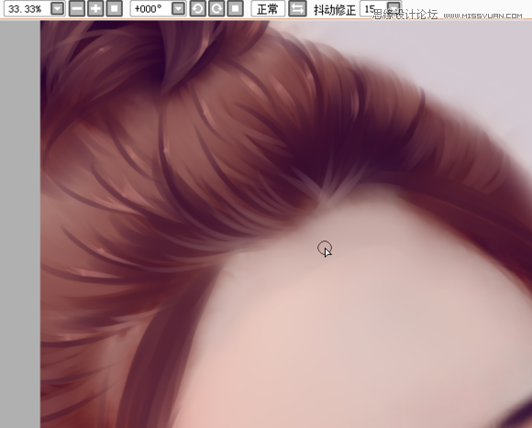Viewport: 532px width, 428px height.
Task: Click the 抖动修正 value field showing 15
Action: coord(373,8)
